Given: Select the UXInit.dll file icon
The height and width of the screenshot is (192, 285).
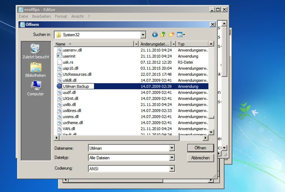Looking at the screenshot, I should [59, 98].
